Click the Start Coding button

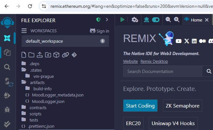140,106
